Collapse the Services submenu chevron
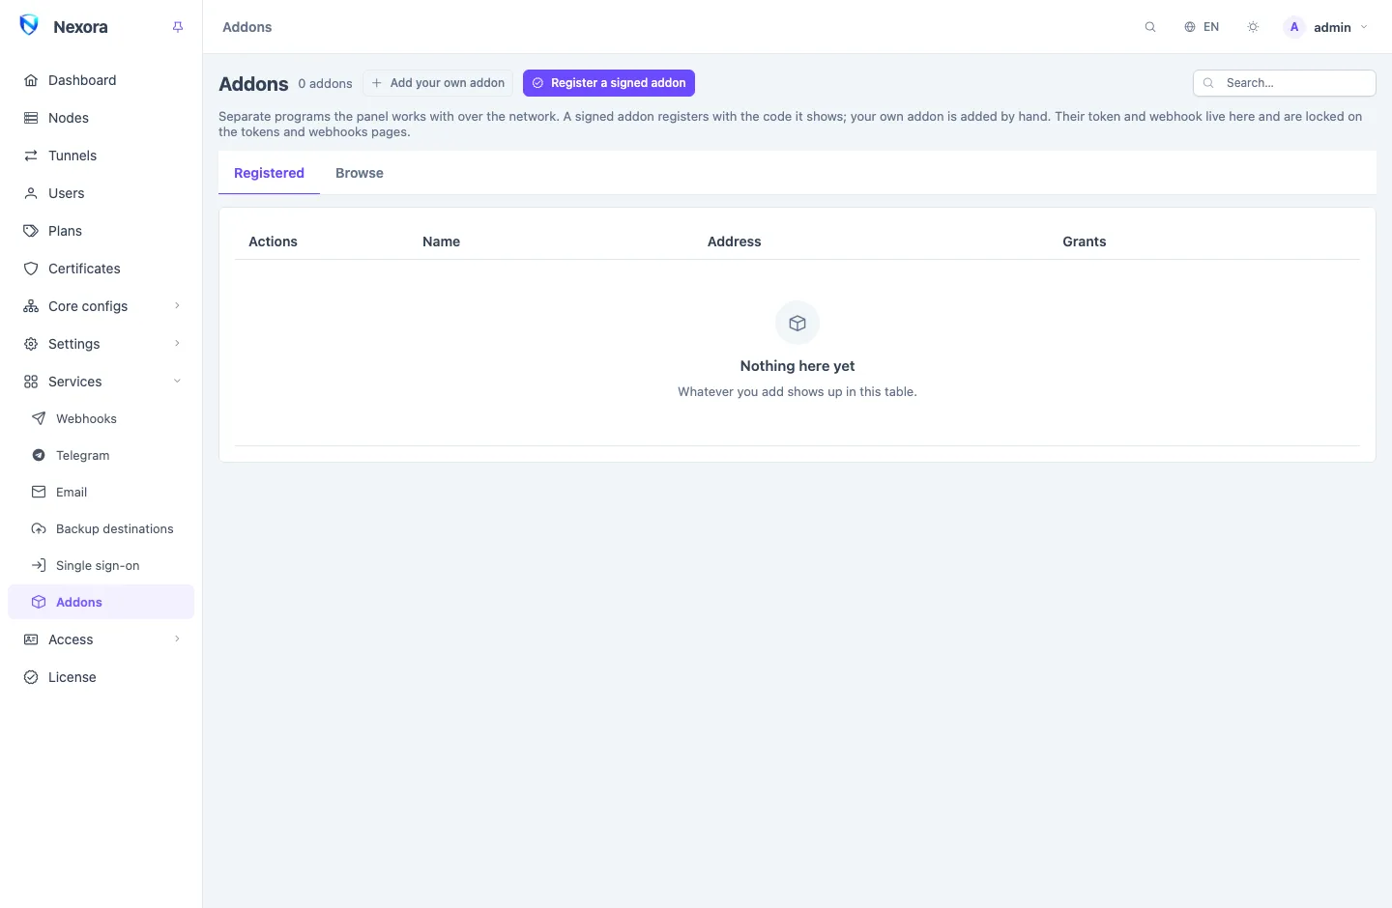The height and width of the screenshot is (908, 1392). click(177, 382)
